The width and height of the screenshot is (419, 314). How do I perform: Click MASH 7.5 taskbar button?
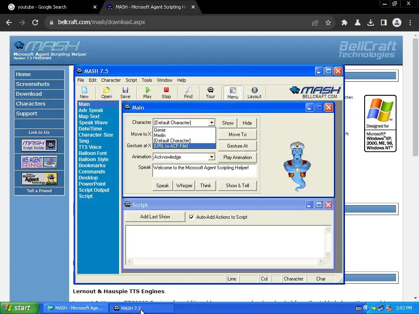[x=141, y=308]
